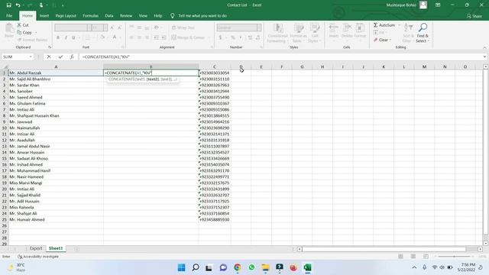489x275 pixels.
Task: Expand the AutoSum dropdown arrow
Action: click(399, 25)
